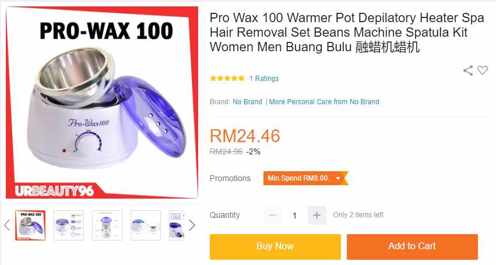The height and width of the screenshot is (265, 496).
Task: Select the first PRO-WAX 100 thumbnail
Action: [x=30, y=225]
